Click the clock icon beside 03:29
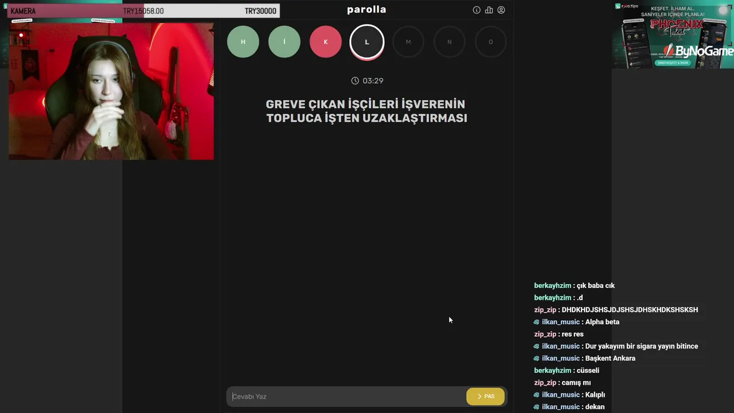Viewport: 734px width, 413px height. [x=355, y=81]
